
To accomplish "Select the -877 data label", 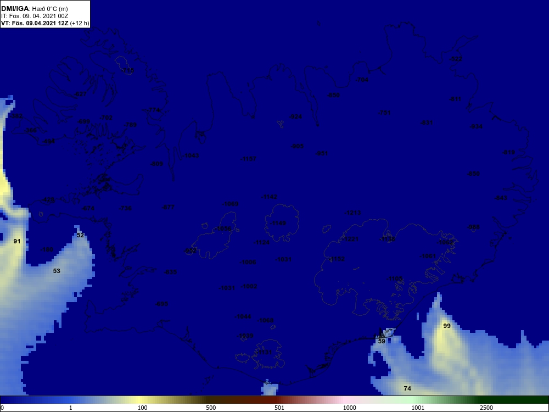I will 168,207.
